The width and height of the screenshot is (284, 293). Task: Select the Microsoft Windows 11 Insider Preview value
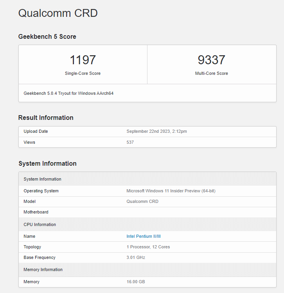[171, 191]
